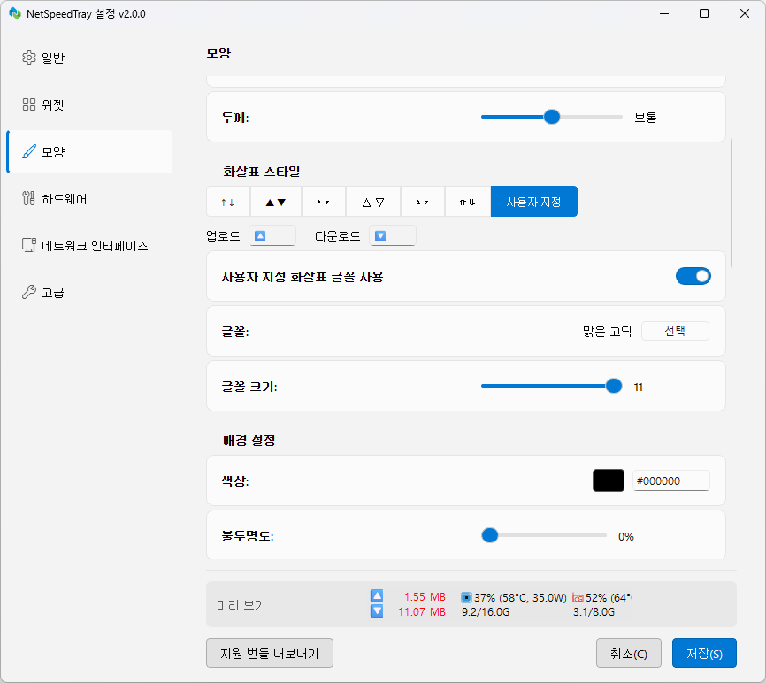
Task: Close the NetSpeedTray settings window
Action: click(x=745, y=13)
